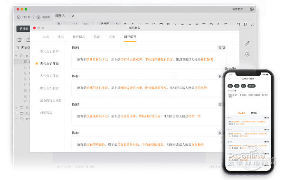Click the text input area on phone screen
Viewport: 285px width, 180px height.
(x=248, y=101)
